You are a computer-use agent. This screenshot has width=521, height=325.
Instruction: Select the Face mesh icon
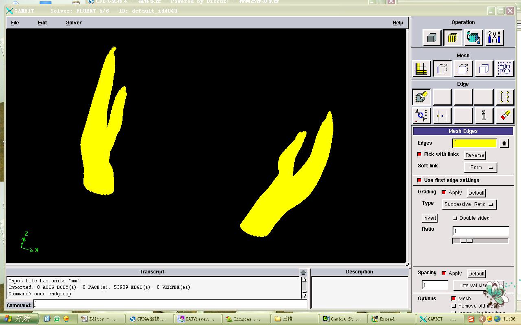tap(463, 69)
